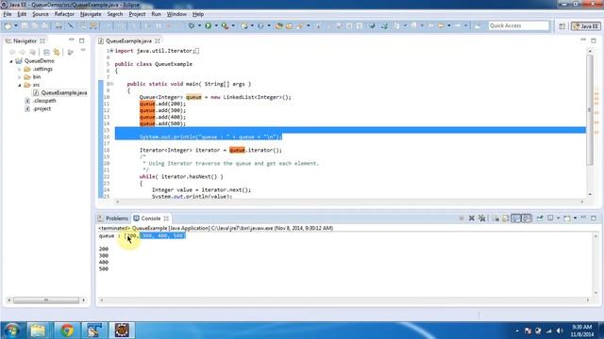Open Google Chrome from the taskbar
604x339 pixels.
[x=67, y=331]
